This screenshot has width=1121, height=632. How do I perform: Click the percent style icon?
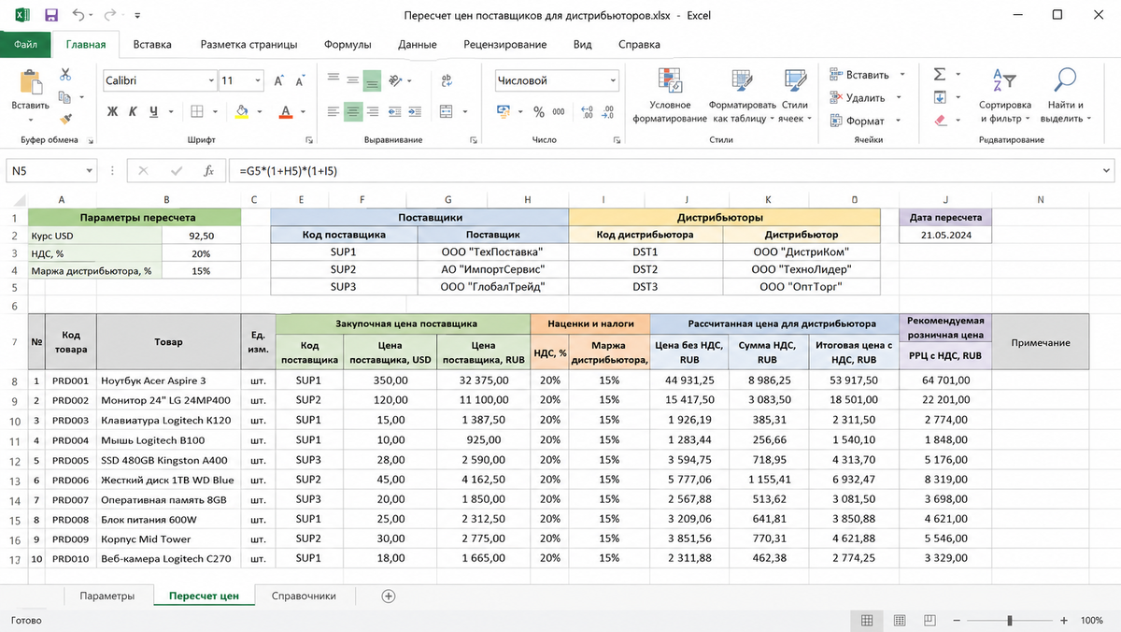(539, 112)
